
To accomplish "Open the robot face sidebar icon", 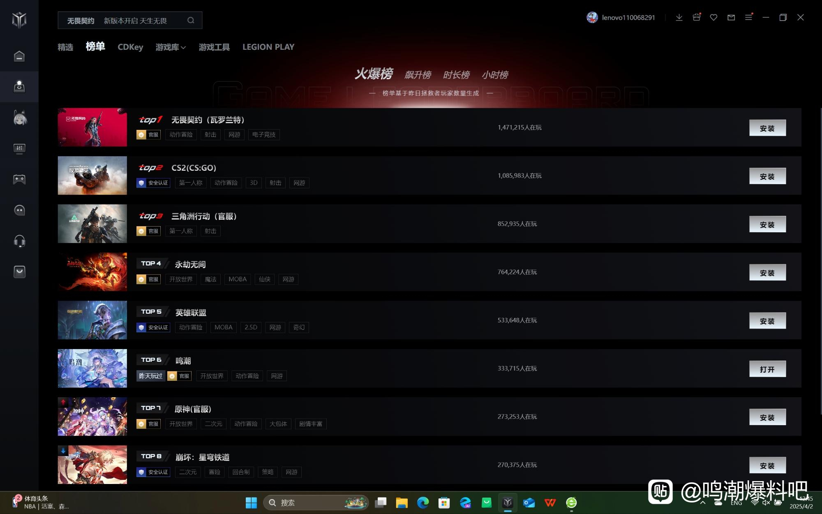I will [x=19, y=210].
